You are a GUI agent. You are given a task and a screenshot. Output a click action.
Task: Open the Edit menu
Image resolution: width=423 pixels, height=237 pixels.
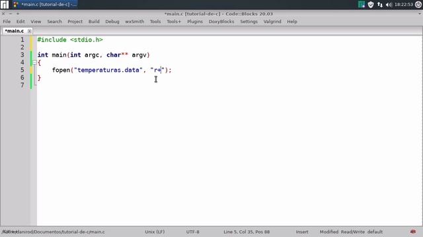pos(20,22)
